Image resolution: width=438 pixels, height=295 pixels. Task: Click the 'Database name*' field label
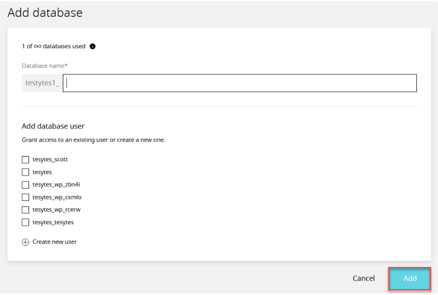[45, 66]
